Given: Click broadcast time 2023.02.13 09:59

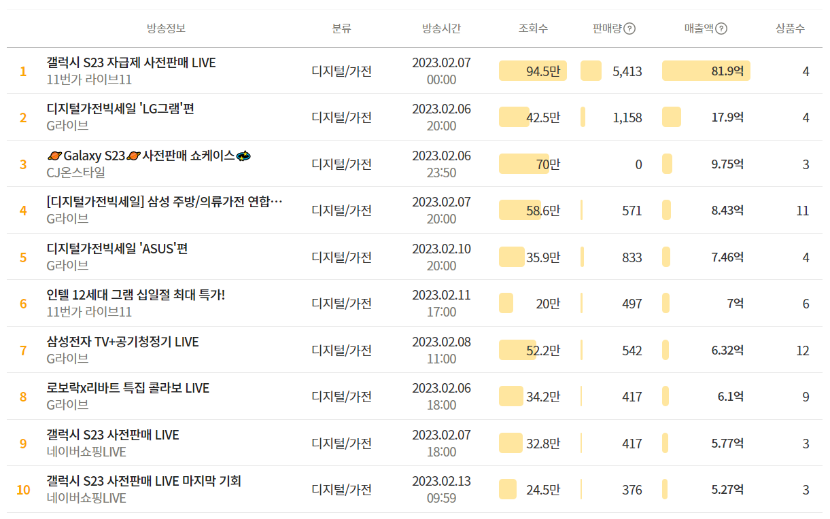Looking at the screenshot, I should click(441, 489).
